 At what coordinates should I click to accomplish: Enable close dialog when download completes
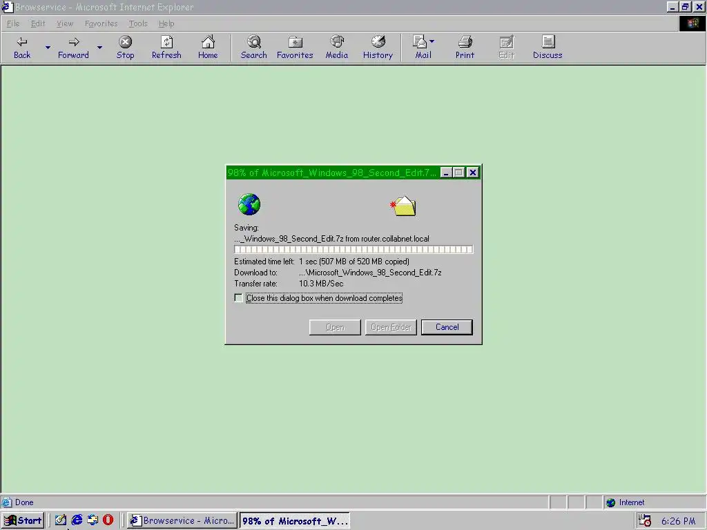238,298
